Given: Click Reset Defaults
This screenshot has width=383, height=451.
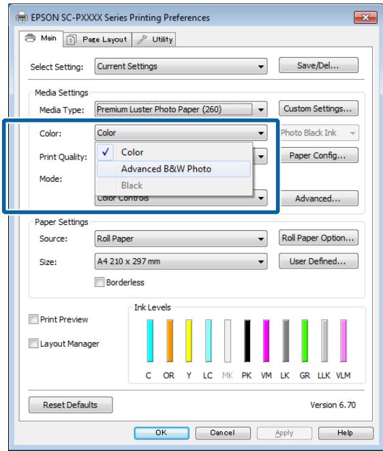Looking at the screenshot, I should click(70, 405).
